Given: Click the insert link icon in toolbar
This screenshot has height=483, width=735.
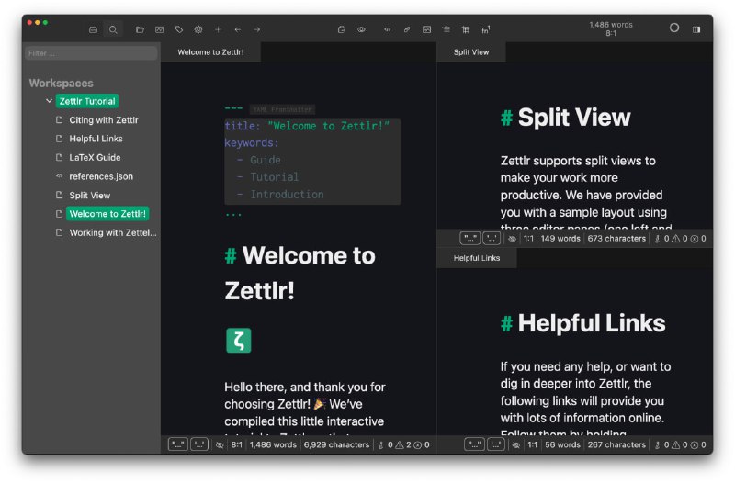Looking at the screenshot, I should click(x=407, y=29).
